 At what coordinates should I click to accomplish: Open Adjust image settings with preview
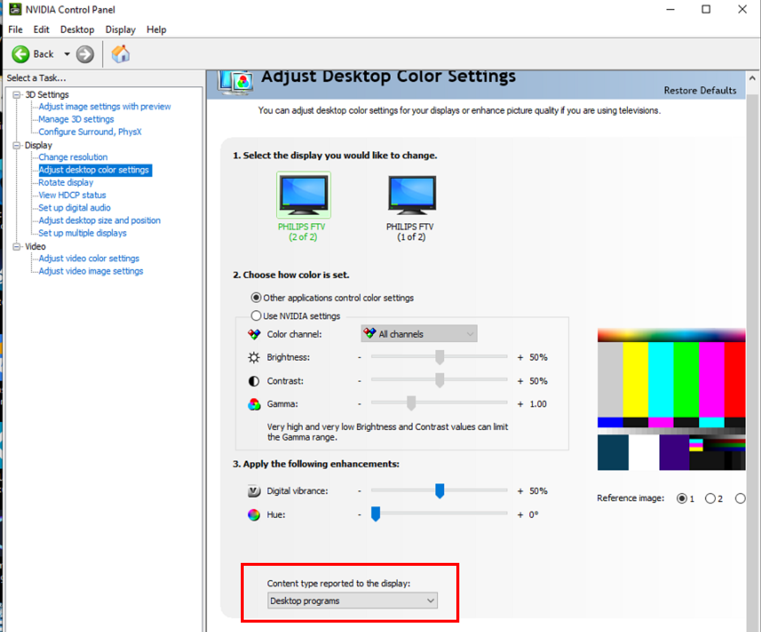tap(105, 107)
